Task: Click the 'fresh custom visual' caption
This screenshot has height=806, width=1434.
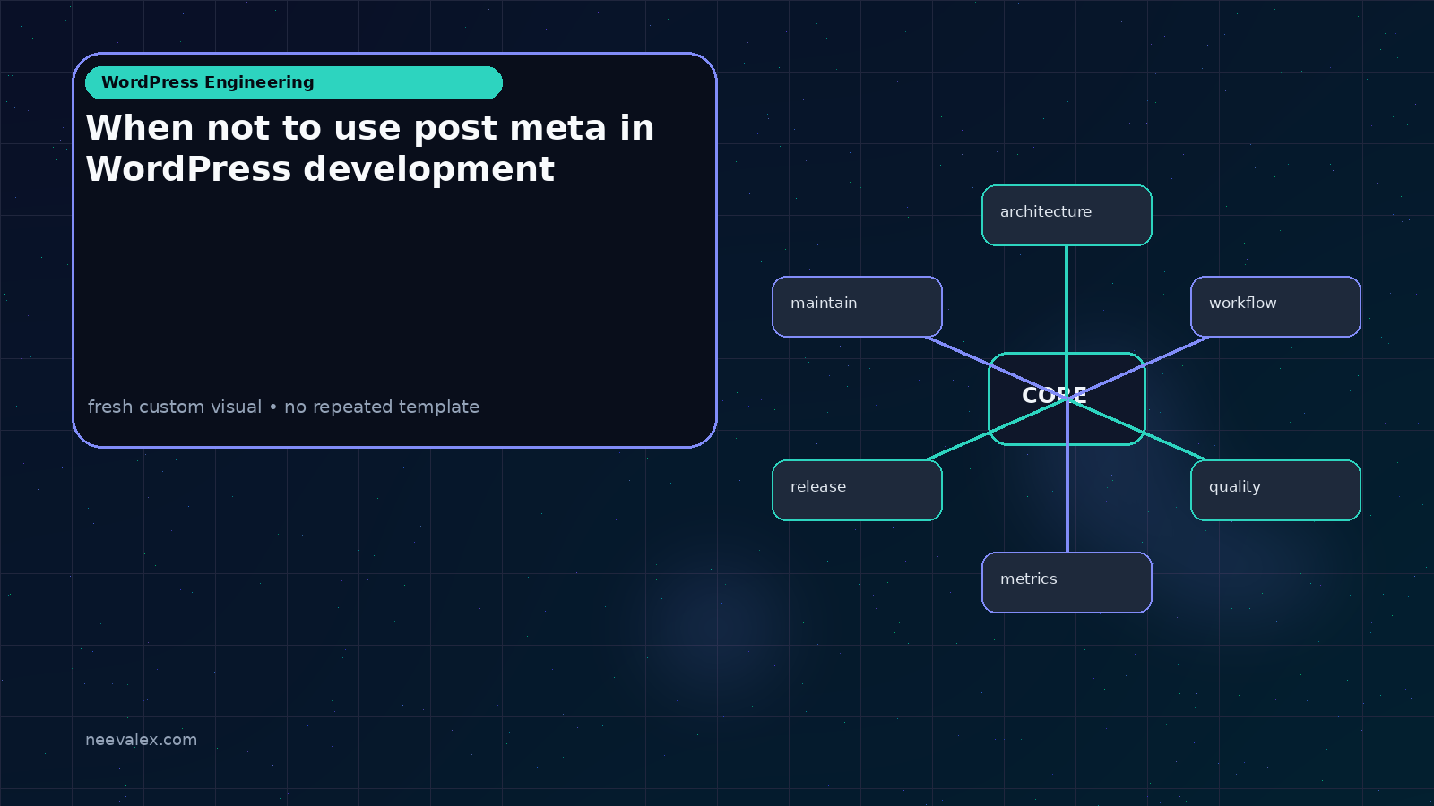Action: coord(283,407)
